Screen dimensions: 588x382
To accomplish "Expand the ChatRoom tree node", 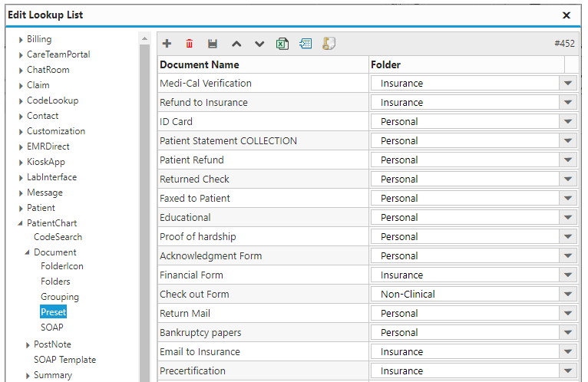I will tap(21, 71).
